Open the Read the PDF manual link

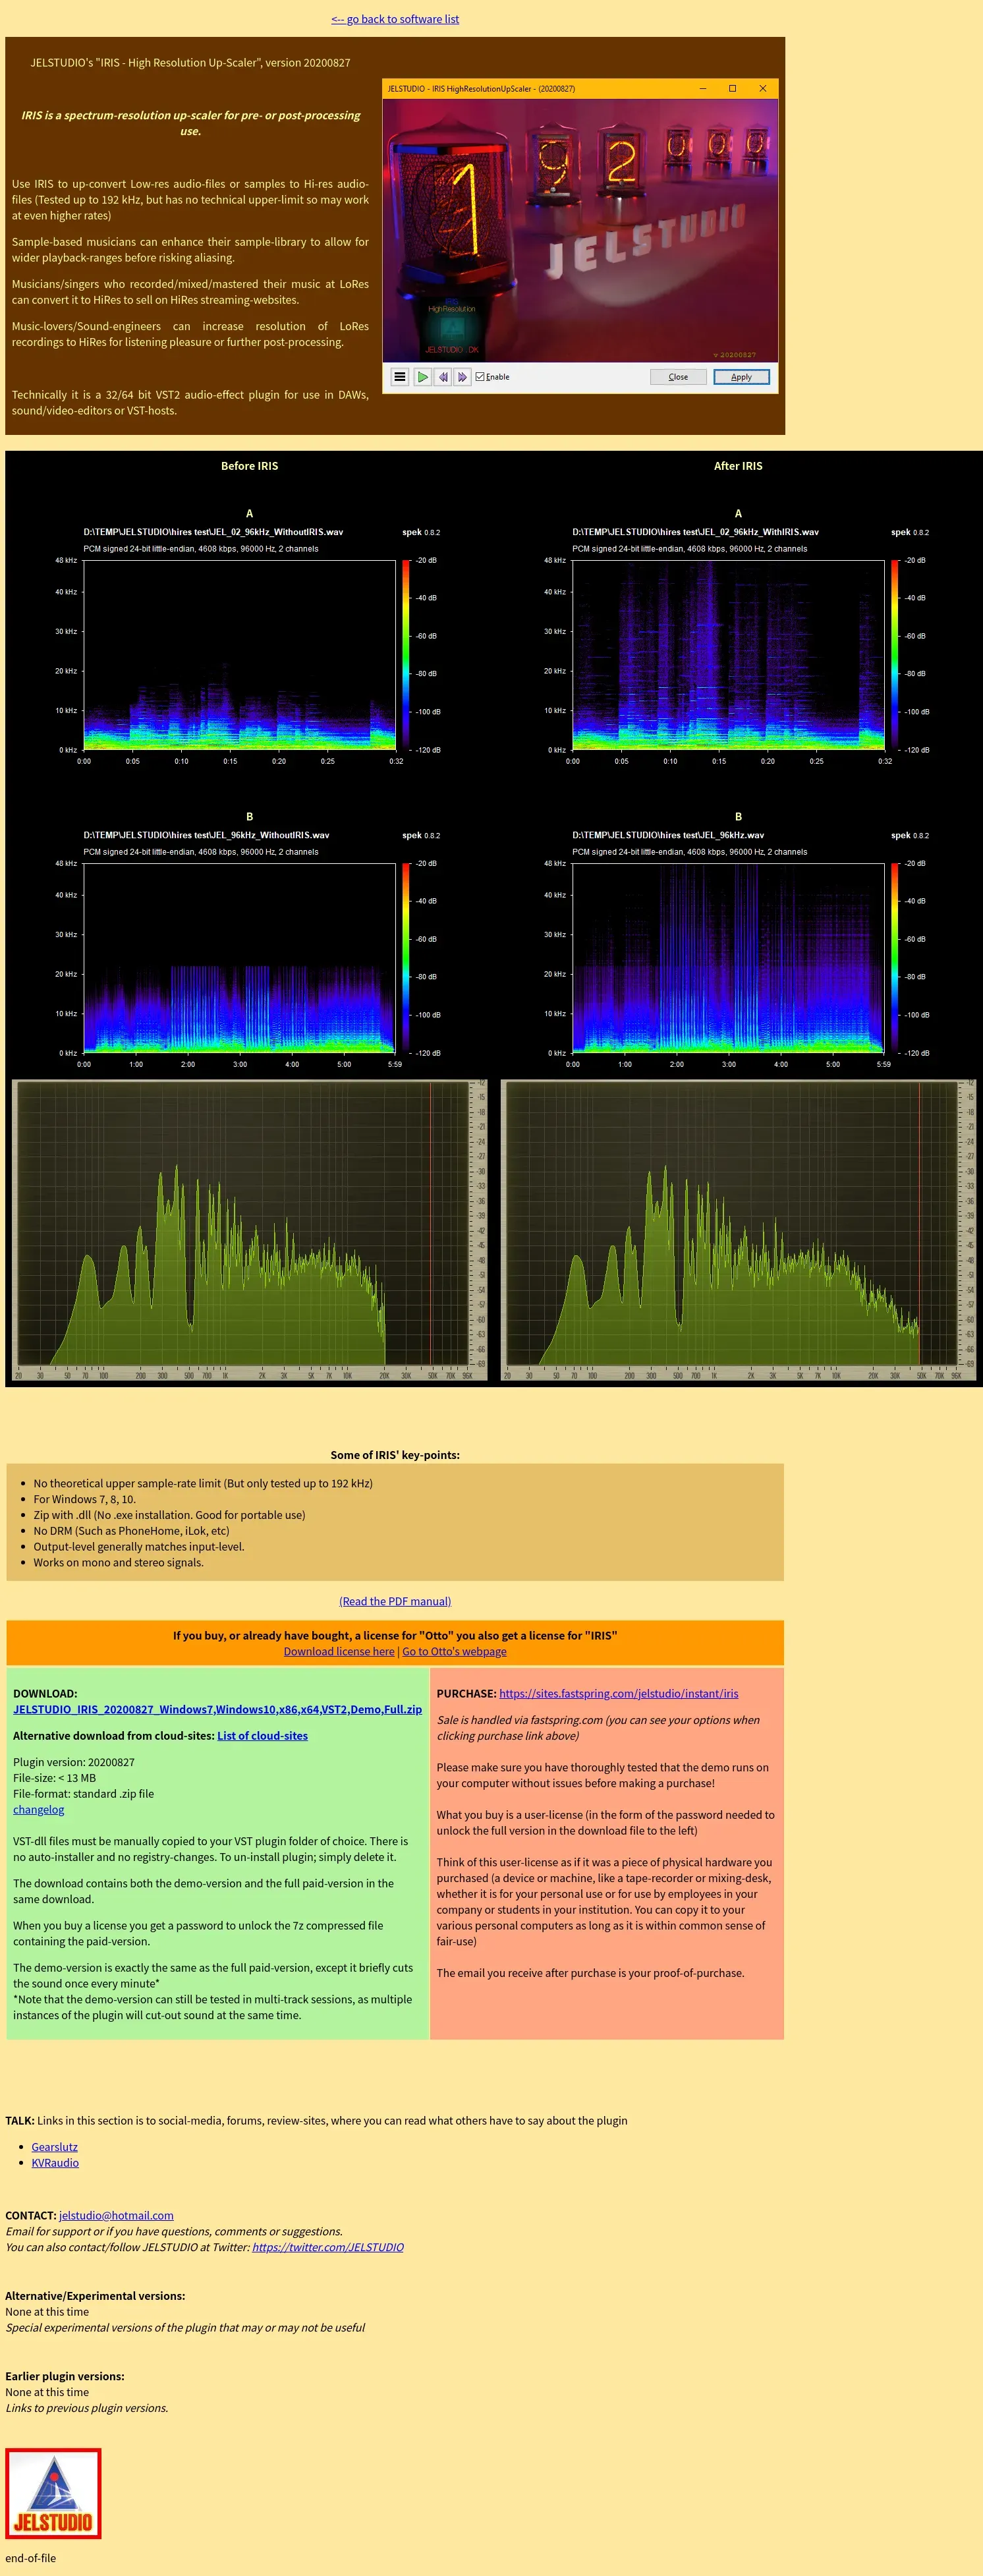(395, 1601)
